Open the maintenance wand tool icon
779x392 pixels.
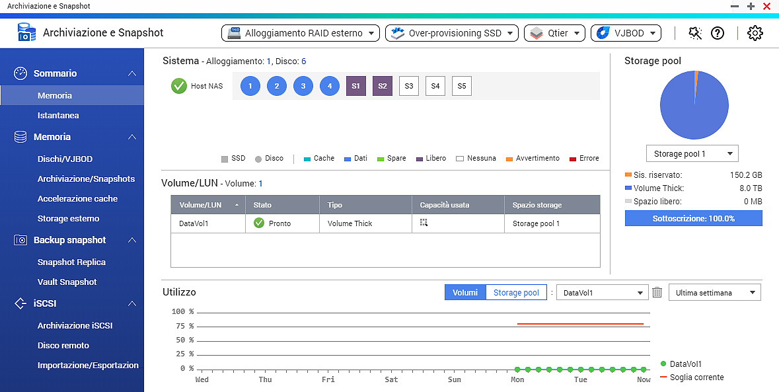pyautogui.click(x=695, y=33)
